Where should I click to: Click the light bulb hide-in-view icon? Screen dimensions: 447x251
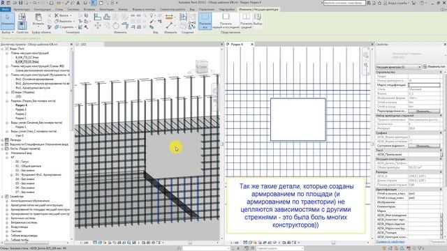click(152, 15)
